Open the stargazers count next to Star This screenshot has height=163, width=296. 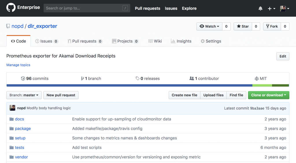[256, 26]
